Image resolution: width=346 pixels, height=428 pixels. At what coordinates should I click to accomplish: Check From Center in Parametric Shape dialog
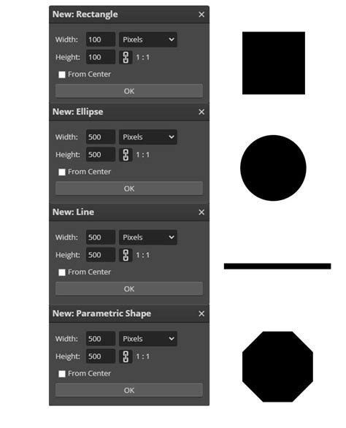click(x=62, y=374)
